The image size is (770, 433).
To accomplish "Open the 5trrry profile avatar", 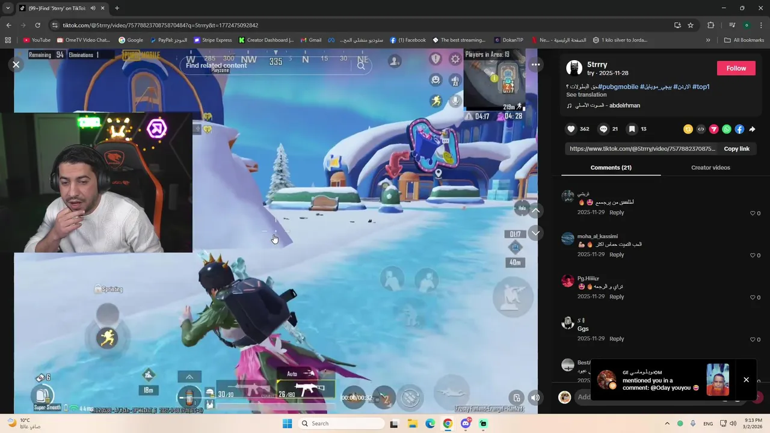I will coord(574,68).
